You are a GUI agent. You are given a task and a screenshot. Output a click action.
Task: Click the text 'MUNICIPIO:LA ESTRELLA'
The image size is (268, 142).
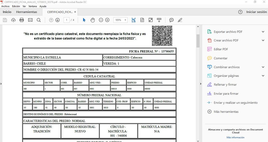tap(42, 57)
